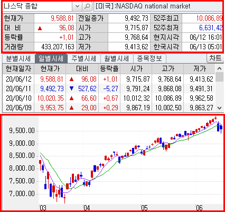This screenshot has width=225, height=212.
Task: Click the 9,500.00 chart axis label
Action: tap(22, 131)
